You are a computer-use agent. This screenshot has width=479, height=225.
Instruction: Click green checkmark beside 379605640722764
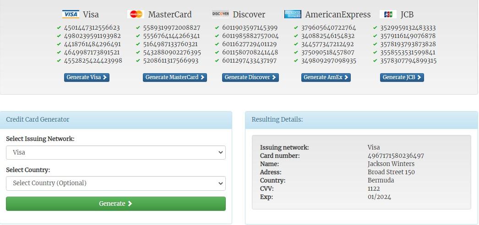(x=296, y=28)
